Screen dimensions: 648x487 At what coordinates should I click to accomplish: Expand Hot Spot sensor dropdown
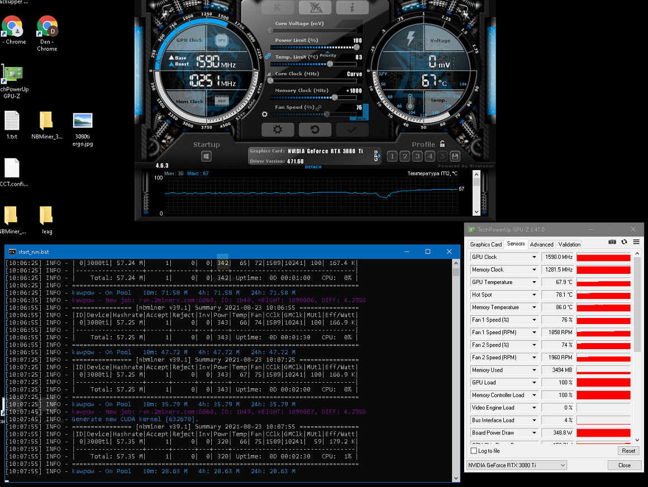tap(534, 295)
